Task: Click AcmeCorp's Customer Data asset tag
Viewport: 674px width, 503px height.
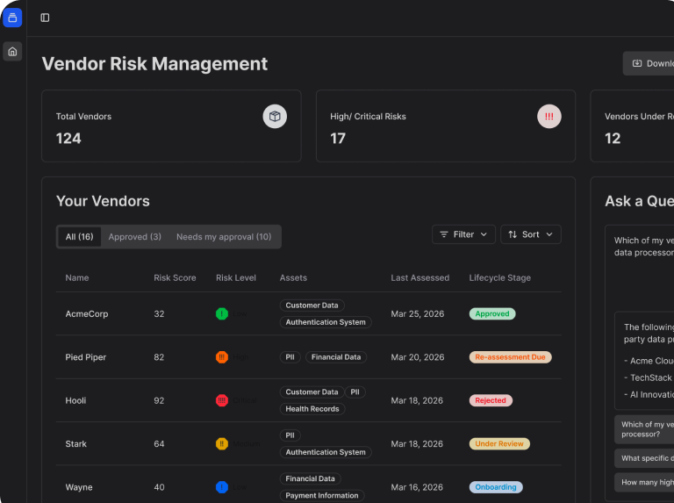Action: (312, 305)
